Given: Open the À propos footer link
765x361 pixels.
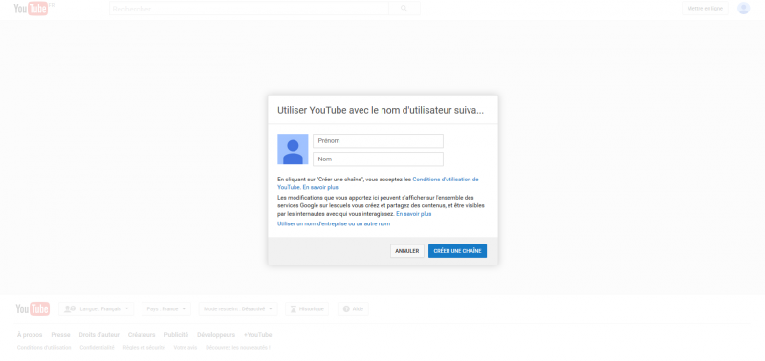Looking at the screenshot, I should (30, 335).
